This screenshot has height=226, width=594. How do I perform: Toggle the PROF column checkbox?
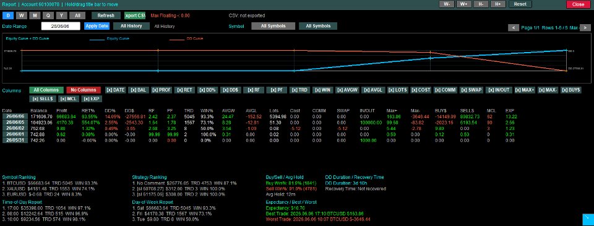[162, 90]
